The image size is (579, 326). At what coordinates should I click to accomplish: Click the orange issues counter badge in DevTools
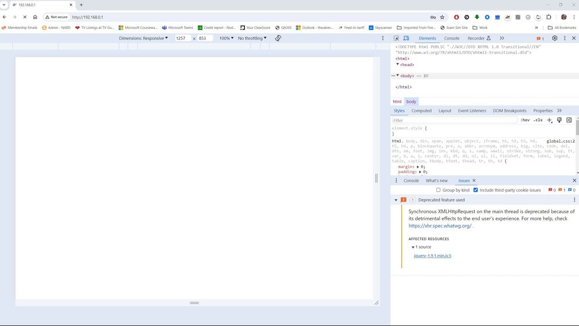click(x=540, y=38)
